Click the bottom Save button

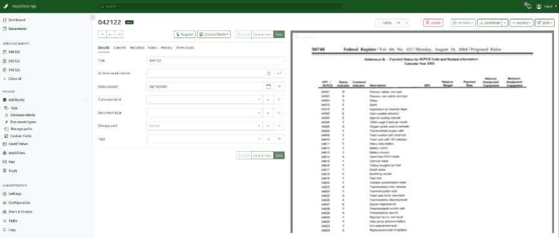tap(279, 156)
